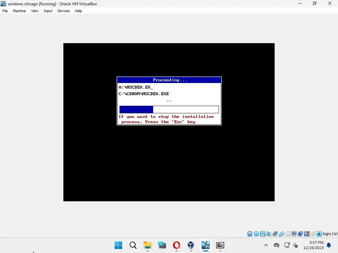Click the keyboard capture arrow icon
338x253 pixels.
coord(319,234)
